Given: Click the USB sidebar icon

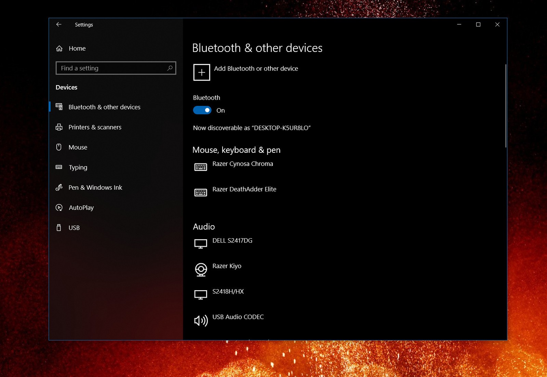Looking at the screenshot, I should pos(59,228).
